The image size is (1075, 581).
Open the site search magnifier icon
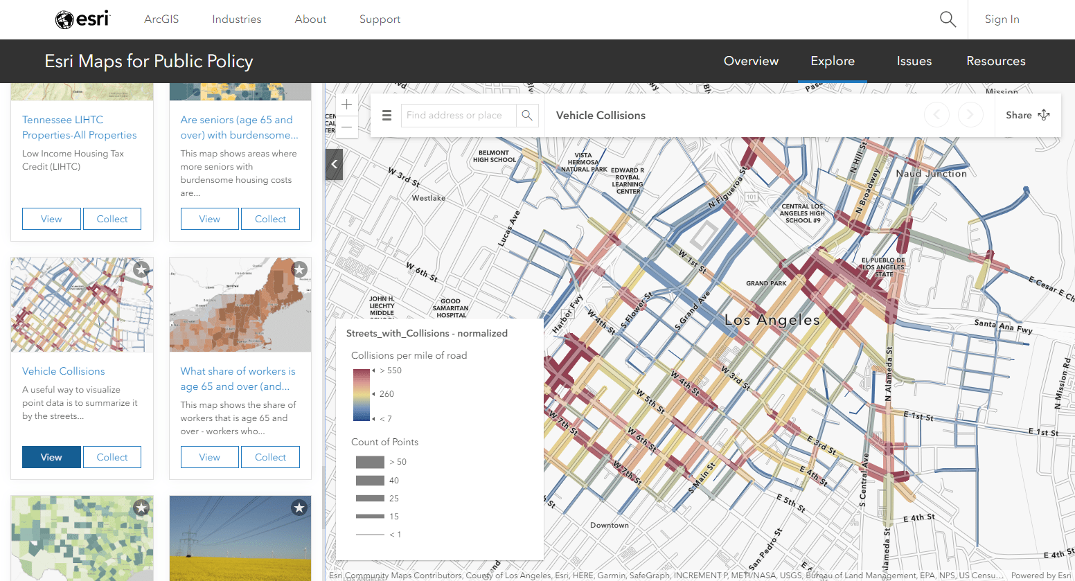tap(948, 19)
